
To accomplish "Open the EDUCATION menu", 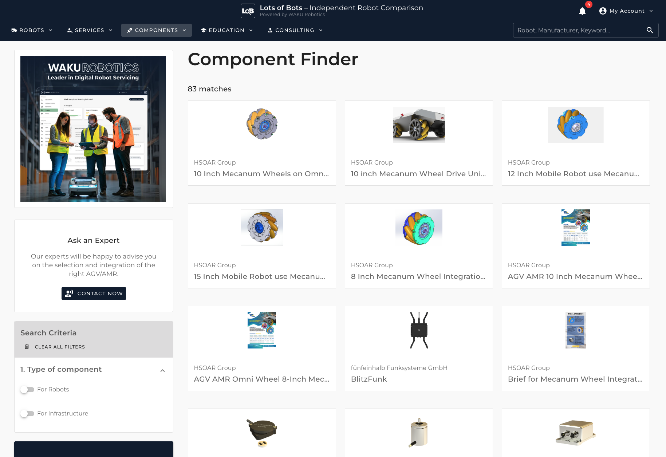I will (x=226, y=30).
